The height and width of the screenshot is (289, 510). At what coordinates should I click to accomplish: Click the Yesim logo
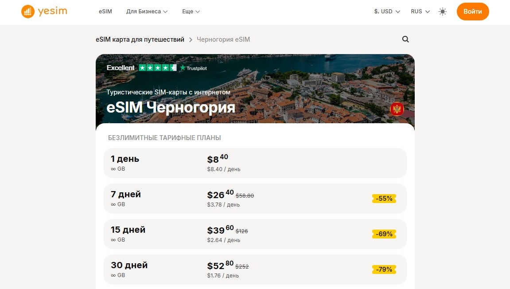pyautogui.click(x=44, y=12)
